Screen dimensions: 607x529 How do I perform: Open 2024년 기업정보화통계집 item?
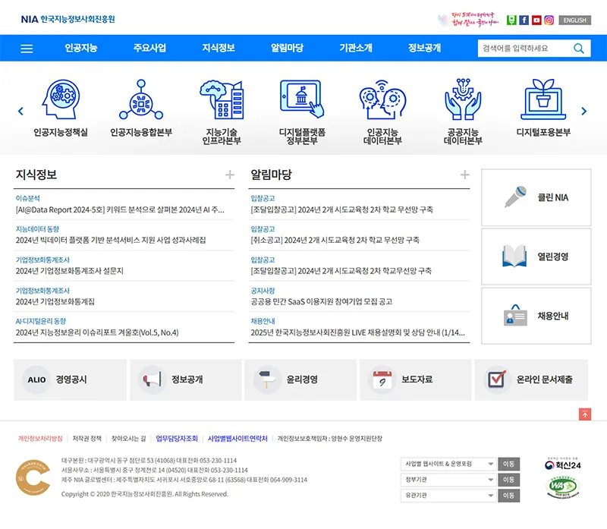point(55,301)
